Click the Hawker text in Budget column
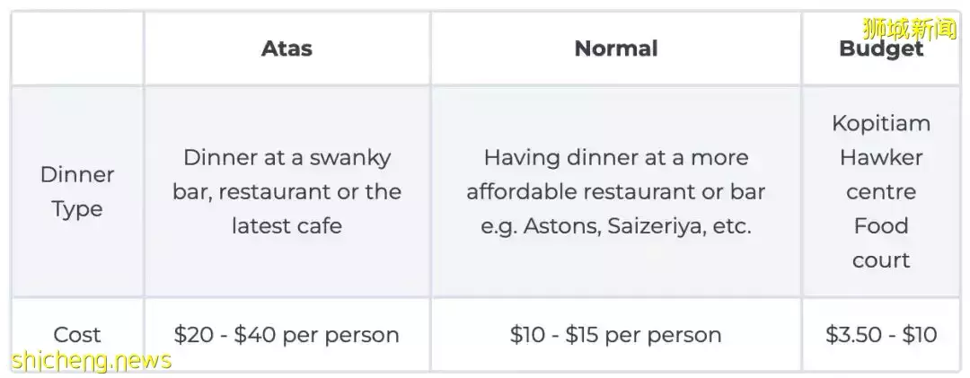The height and width of the screenshot is (378, 970). pyautogui.click(x=880, y=157)
